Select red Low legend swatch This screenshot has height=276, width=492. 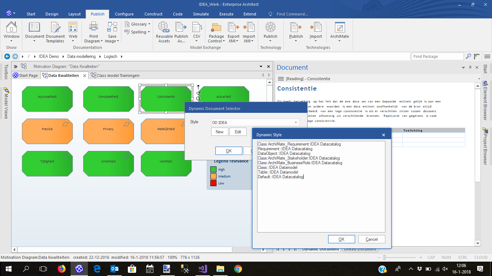(x=213, y=183)
